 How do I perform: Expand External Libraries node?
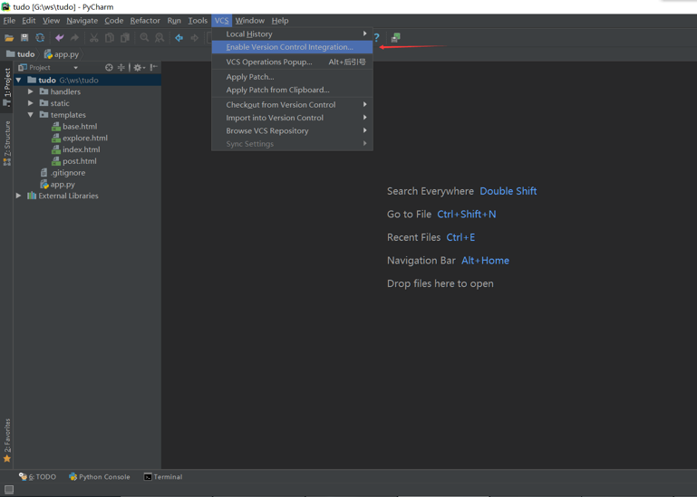pos(19,196)
